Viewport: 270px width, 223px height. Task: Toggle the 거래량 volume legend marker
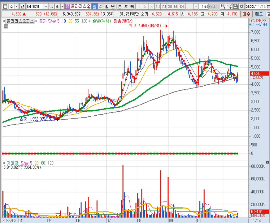click(x=4, y=163)
